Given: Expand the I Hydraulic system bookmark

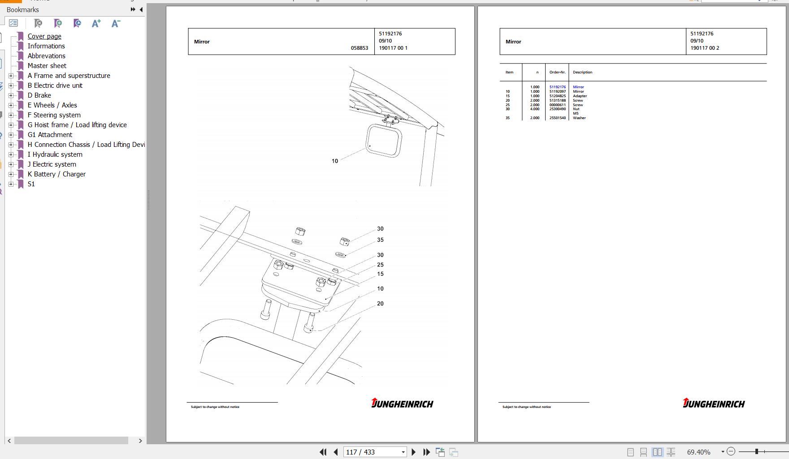Looking at the screenshot, I should (x=11, y=154).
